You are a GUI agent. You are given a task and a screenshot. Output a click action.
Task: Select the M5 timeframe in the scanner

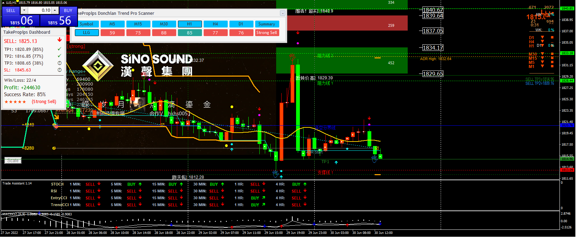[112, 24]
